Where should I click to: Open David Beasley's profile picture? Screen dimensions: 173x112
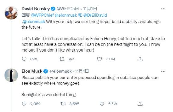click(x=11, y=13)
